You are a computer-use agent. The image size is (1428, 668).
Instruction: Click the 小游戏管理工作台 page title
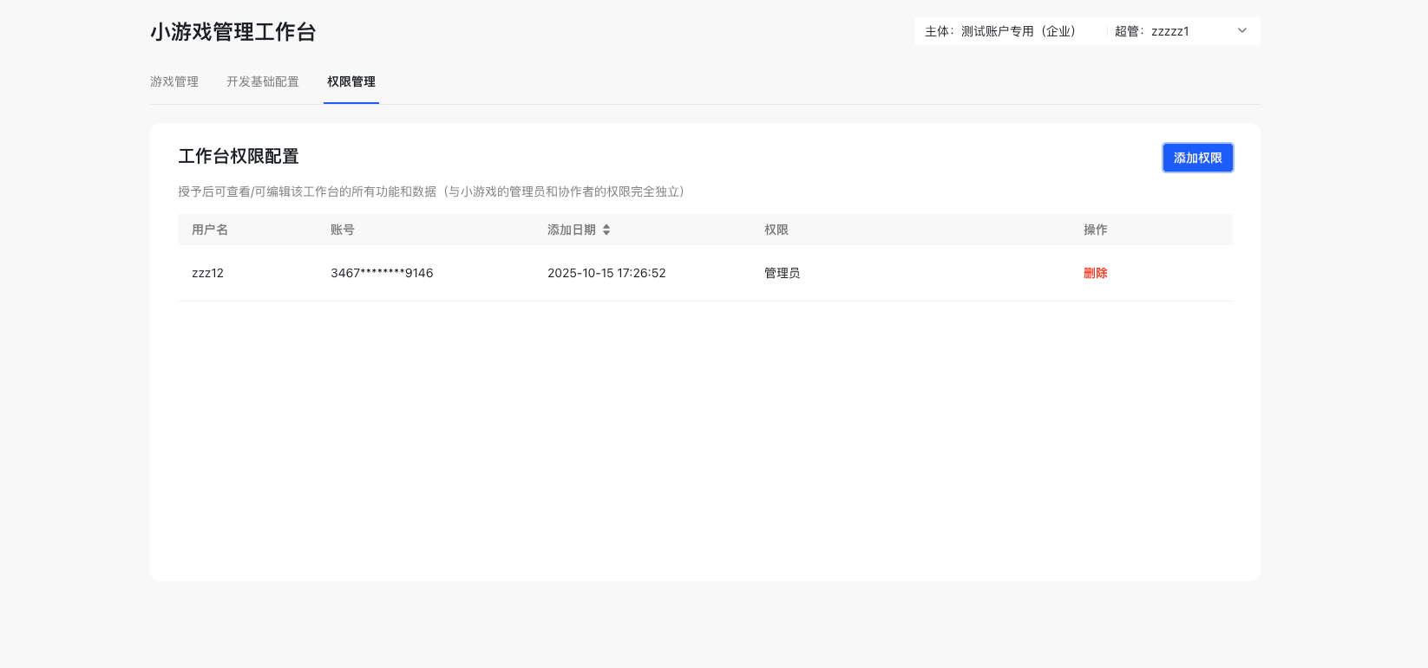point(233,32)
